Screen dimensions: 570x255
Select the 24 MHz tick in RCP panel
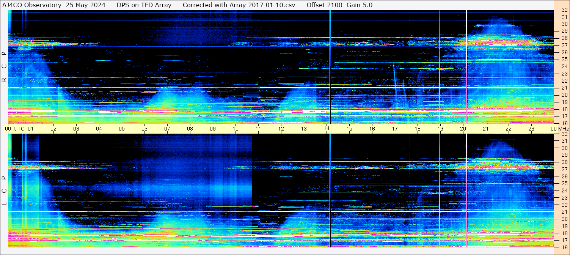564,67
